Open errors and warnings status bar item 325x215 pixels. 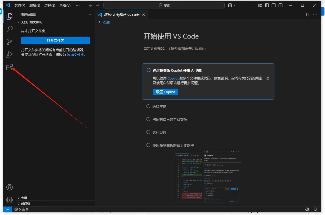[21, 209]
